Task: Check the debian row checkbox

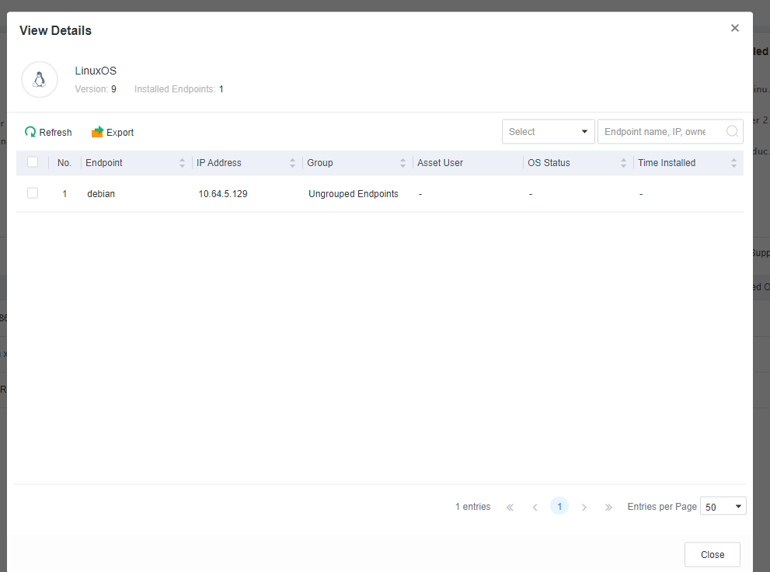Action: click(33, 193)
